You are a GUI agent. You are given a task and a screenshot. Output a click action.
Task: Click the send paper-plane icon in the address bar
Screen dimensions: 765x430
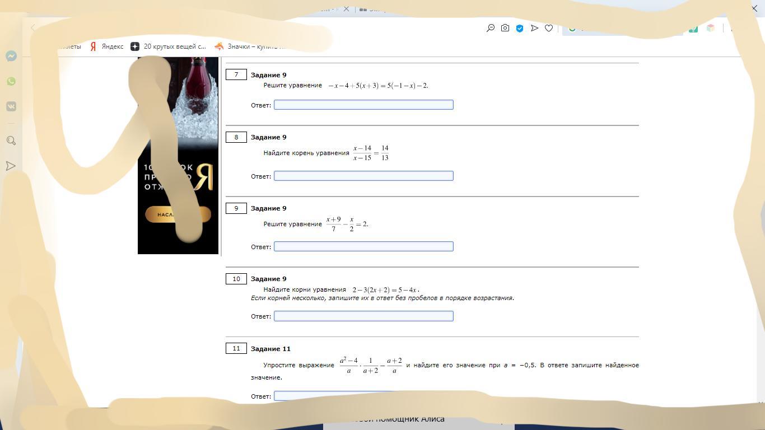(x=534, y=28)
